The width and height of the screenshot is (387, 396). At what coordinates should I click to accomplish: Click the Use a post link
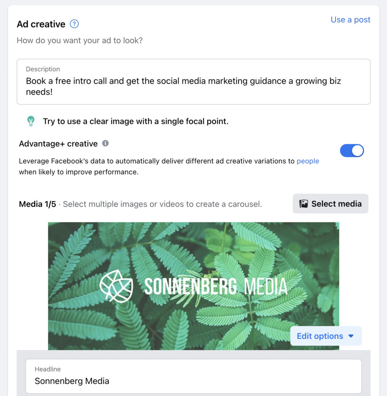(x=350, y=19)
